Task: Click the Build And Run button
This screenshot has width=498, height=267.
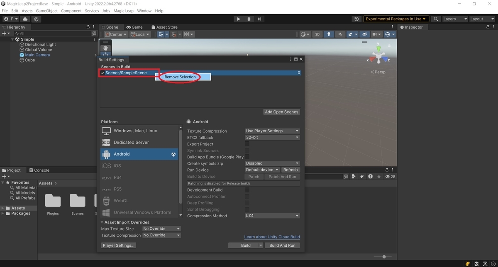Action: [282, 245]
